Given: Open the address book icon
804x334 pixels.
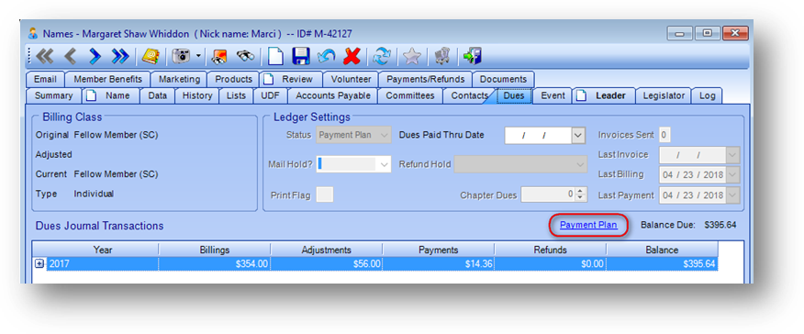Looking at the screenshot, I should (x=151, y=56).
